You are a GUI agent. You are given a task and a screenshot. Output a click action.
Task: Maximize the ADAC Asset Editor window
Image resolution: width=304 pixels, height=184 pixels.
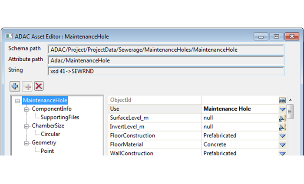276,36
